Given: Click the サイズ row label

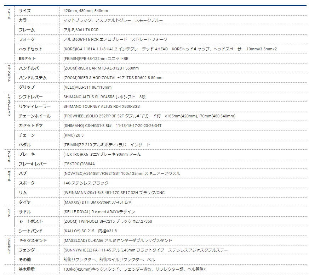Looking at the screenshot, I should [x=25, y=11].
